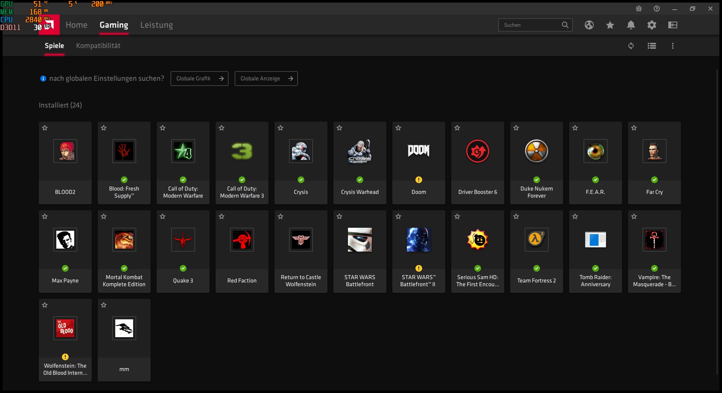The image size is (722, 393).
Task: Click the vertical scrollbar on the right
Action: point(717,222)
